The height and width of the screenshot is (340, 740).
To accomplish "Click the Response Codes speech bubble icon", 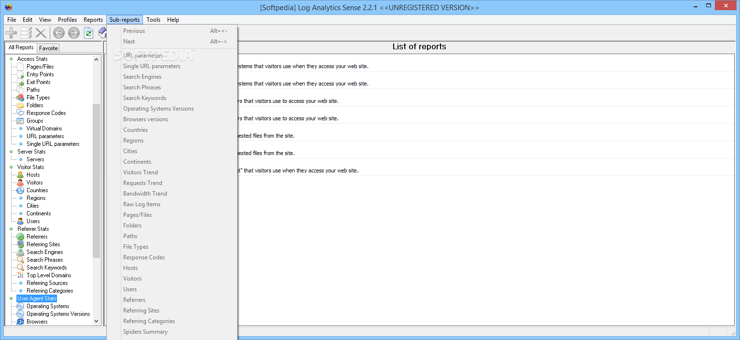I will (20, 113).
